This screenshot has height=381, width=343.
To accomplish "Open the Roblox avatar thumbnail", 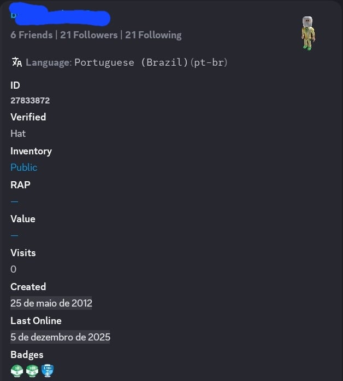I will (309, 33).
